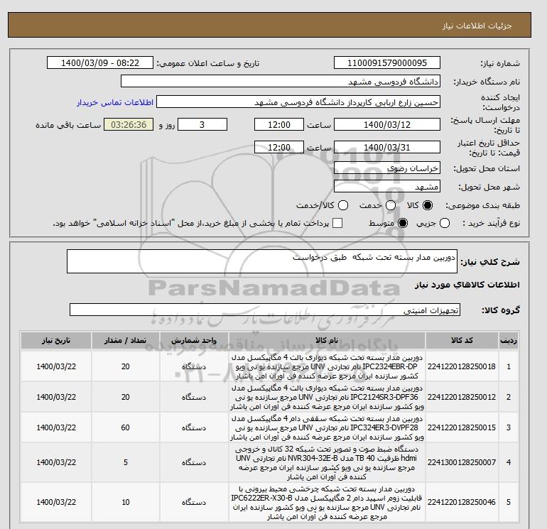Click the need number field 1100091579000095
547x529 pixels.
pyautogui.click(x=387, y=62)
